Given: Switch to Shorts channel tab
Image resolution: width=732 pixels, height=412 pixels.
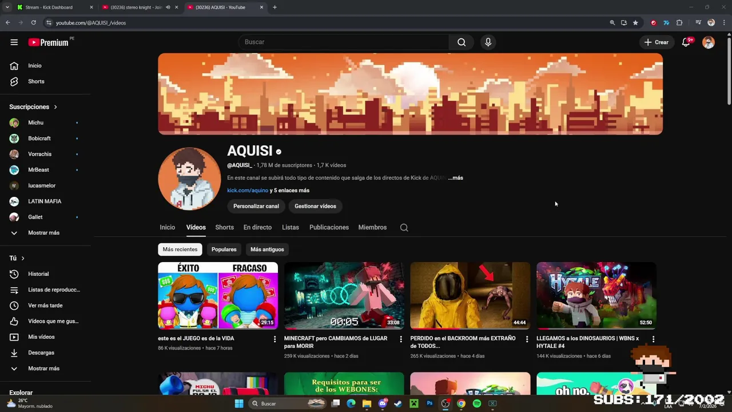Looking at the screenshot, I should tap(224, 227).
